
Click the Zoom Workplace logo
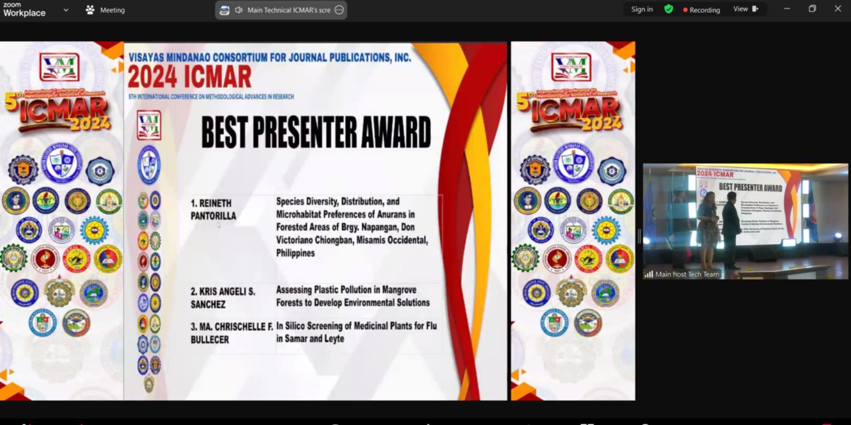[x=24, y=9]
